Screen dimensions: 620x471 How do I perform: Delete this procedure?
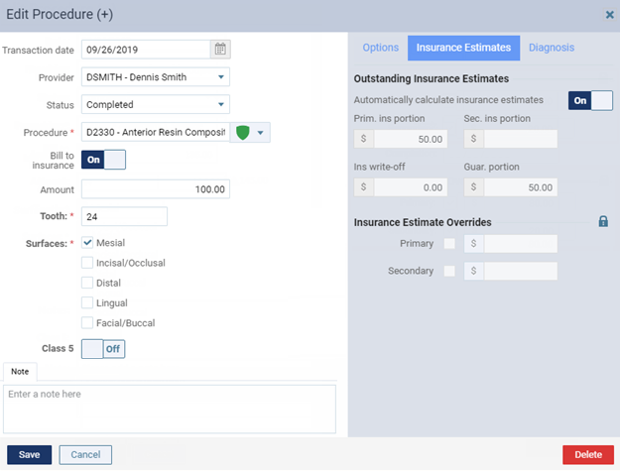coord(587,454)
